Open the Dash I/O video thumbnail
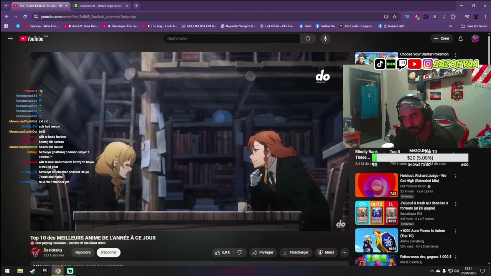 click(377, 213)
